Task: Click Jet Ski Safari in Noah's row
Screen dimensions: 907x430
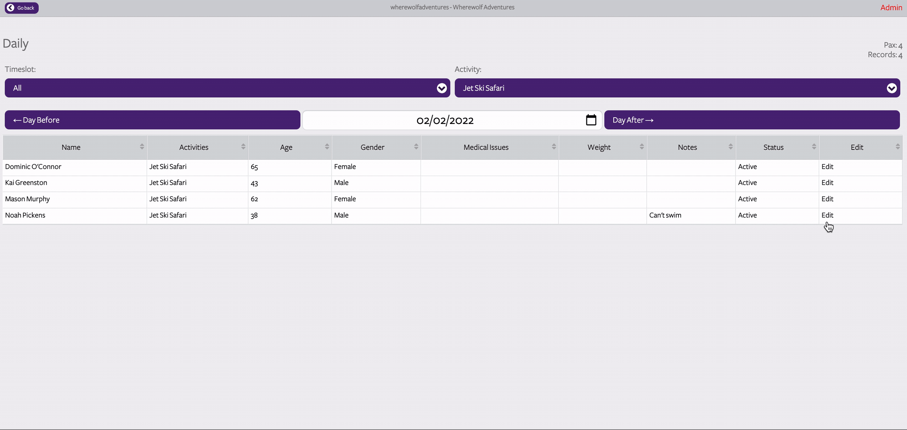Action: [x=168, y=215]
